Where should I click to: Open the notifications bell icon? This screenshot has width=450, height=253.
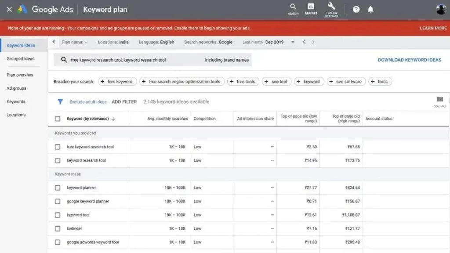[370, 10]
